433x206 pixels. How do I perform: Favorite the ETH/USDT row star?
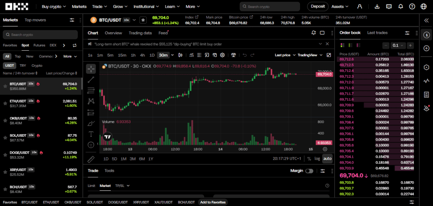tap(5, 103)
